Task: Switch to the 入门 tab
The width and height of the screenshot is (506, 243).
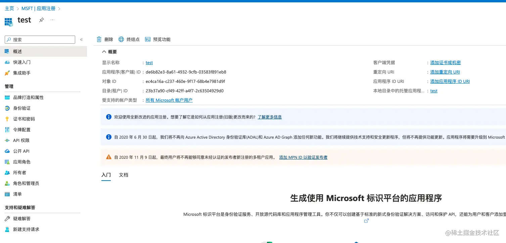Action: (106, 175)
